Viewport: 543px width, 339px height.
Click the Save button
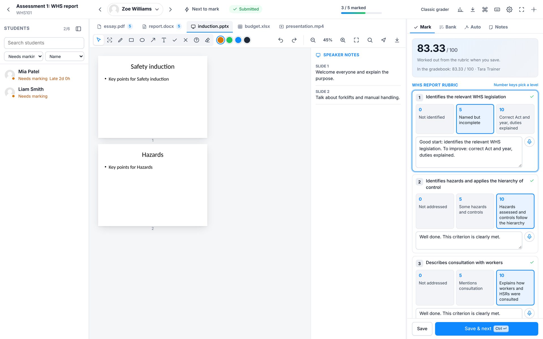[422, 329]
